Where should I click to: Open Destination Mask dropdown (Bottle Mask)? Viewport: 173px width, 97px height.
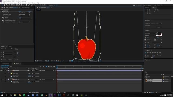(24, 14)
